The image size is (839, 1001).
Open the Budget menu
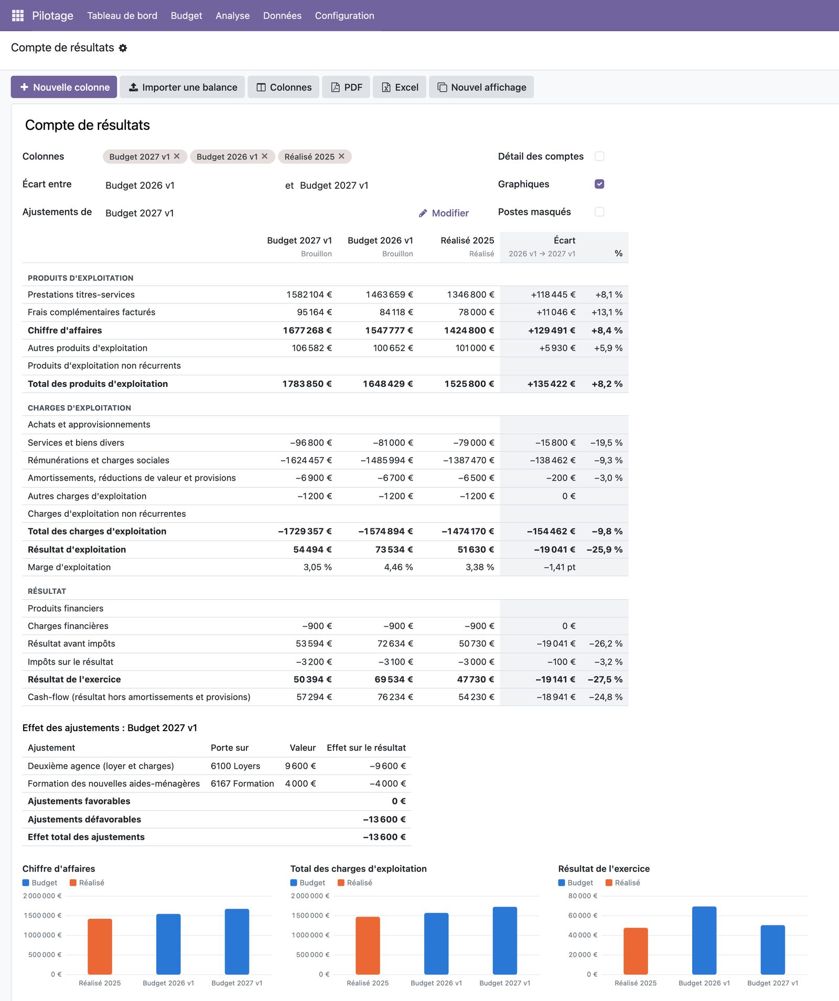pyautogui.click(x=186, y=16)
